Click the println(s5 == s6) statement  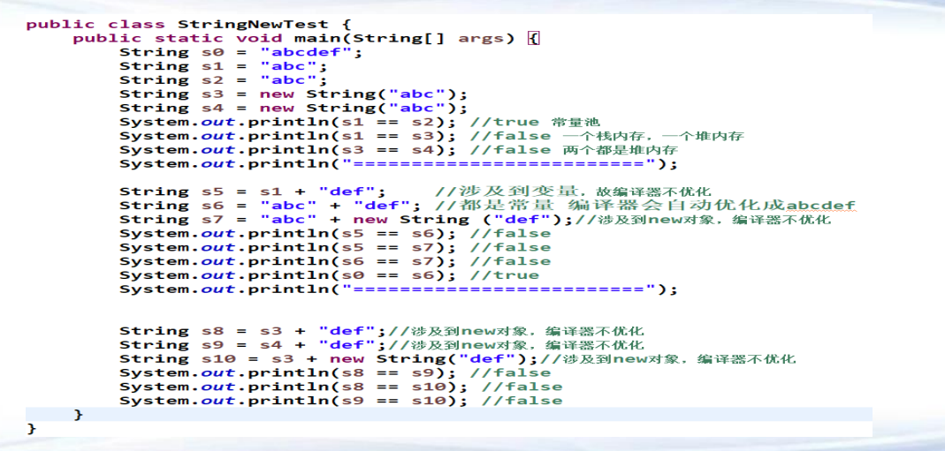pos(287,233)
